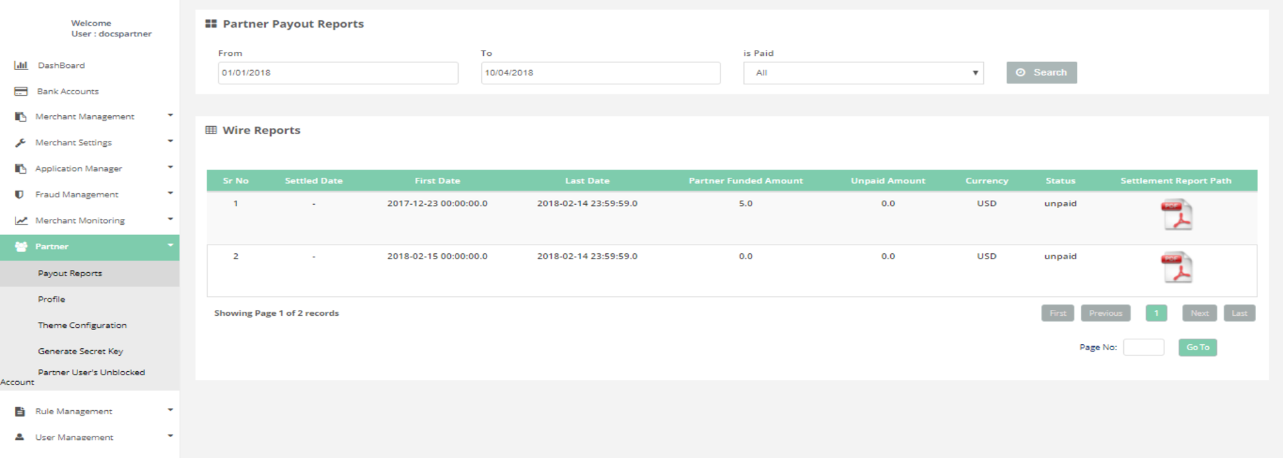Expand the Merchant Management menu arrow

(x=170, y=115)
